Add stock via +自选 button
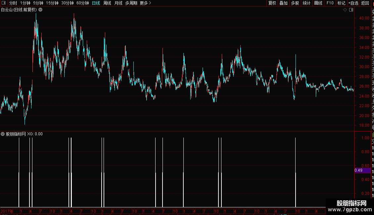Viewport: 374px width, 215px height. point(353,3)
